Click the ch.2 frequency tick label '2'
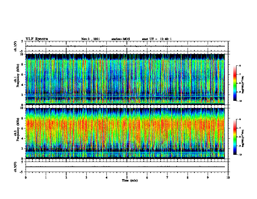Viewport: 257px width, 199px height. click(x=22, y=149)
